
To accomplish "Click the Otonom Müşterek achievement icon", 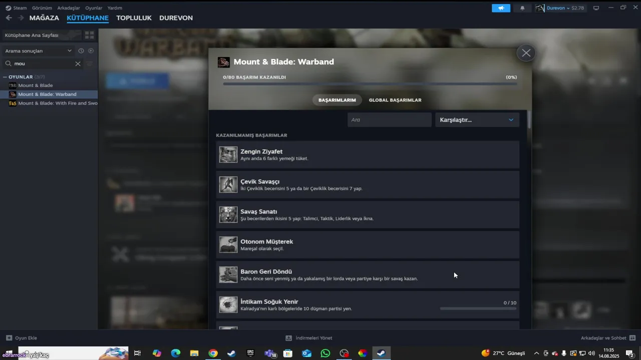I will [228, 244].
